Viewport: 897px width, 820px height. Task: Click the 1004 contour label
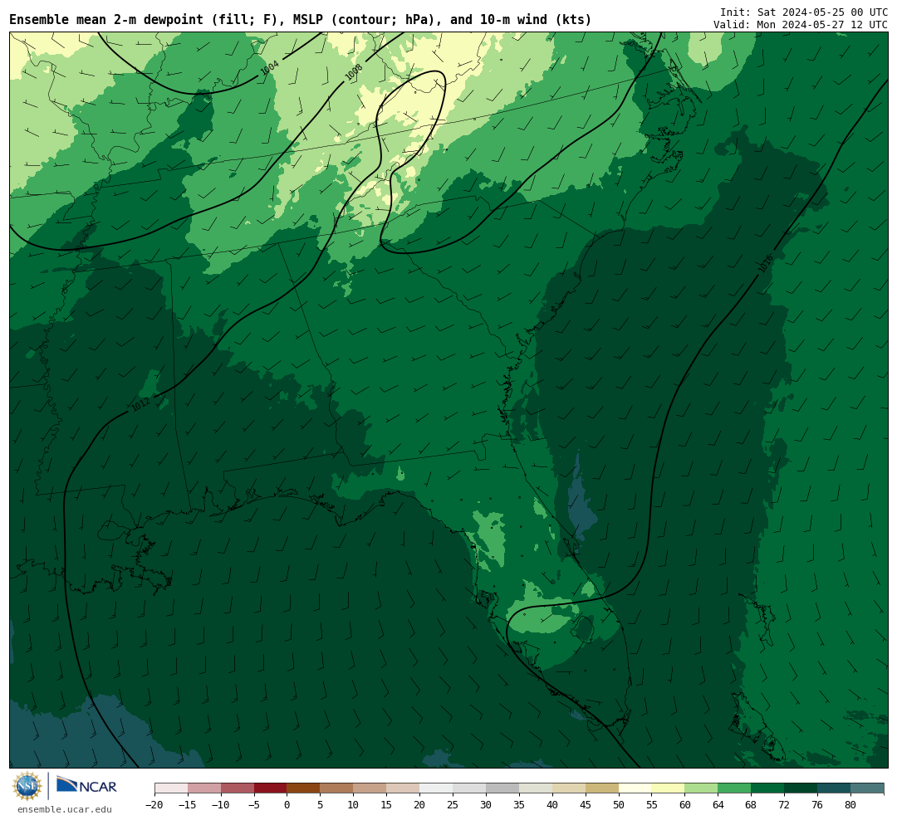[269, 67]
